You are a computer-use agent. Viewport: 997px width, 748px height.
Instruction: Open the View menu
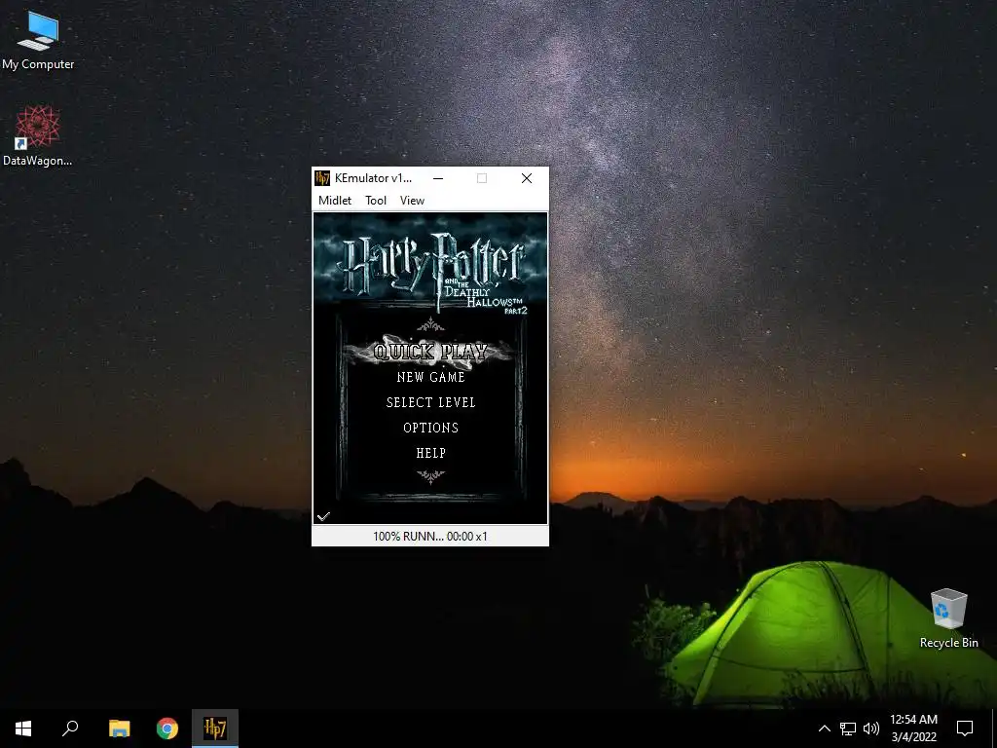(x=412, y=201)
